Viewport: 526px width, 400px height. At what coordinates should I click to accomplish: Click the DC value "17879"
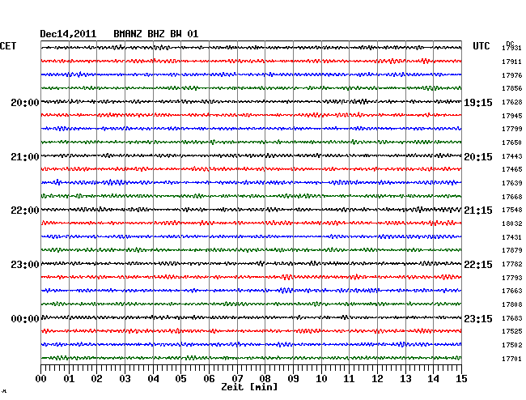[x=512, y=251]
